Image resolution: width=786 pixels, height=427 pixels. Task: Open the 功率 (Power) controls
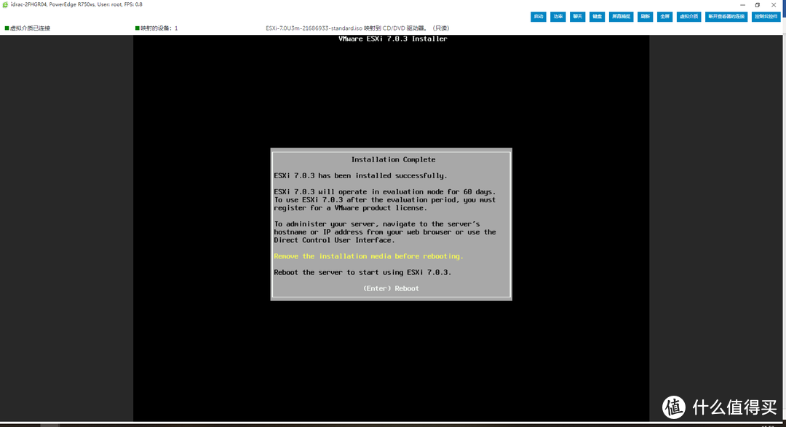point(558,17)
